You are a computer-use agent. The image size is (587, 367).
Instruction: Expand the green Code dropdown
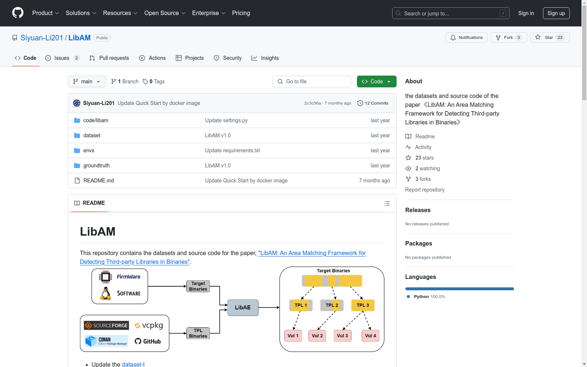376,81
